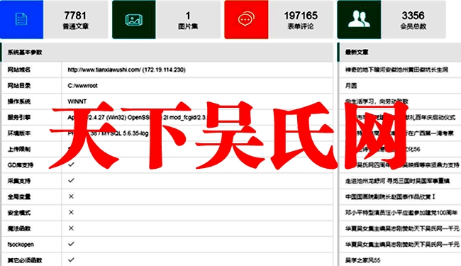The width and height of the screenshot is (461, 266).
Task: Click the 全局变量 cross mark
Action: (71, 196)
